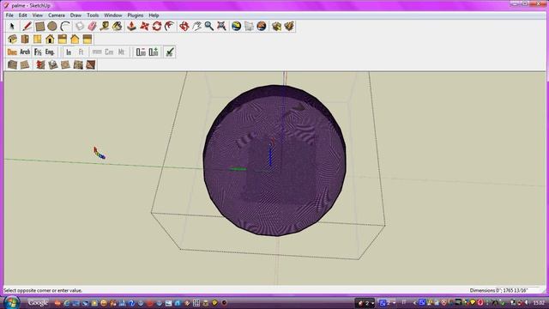The height and width of the screenshot is (309, 549).
Task: Choose the Stamp sandbox tool
Action: pyautogui.click(x=53, y=65)
